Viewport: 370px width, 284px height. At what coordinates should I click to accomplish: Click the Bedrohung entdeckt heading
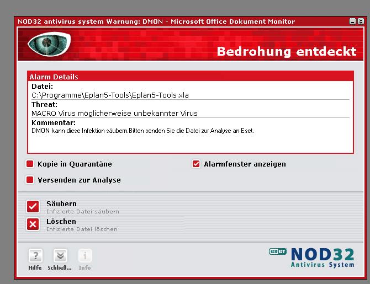point(287,52)
